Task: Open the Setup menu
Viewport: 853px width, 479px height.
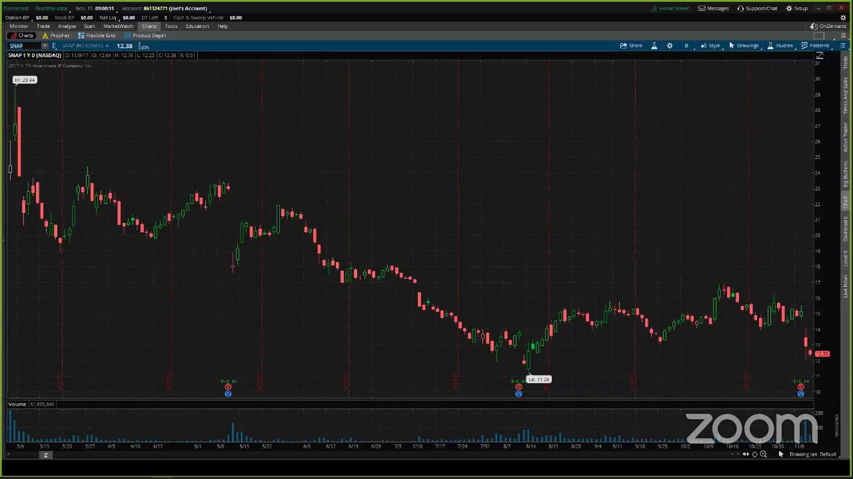Action: [797, 8]
